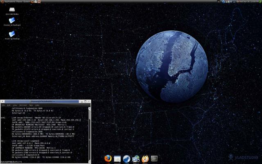
Task: Click the Firefox launcher in top panel
Action: point(32,2)
